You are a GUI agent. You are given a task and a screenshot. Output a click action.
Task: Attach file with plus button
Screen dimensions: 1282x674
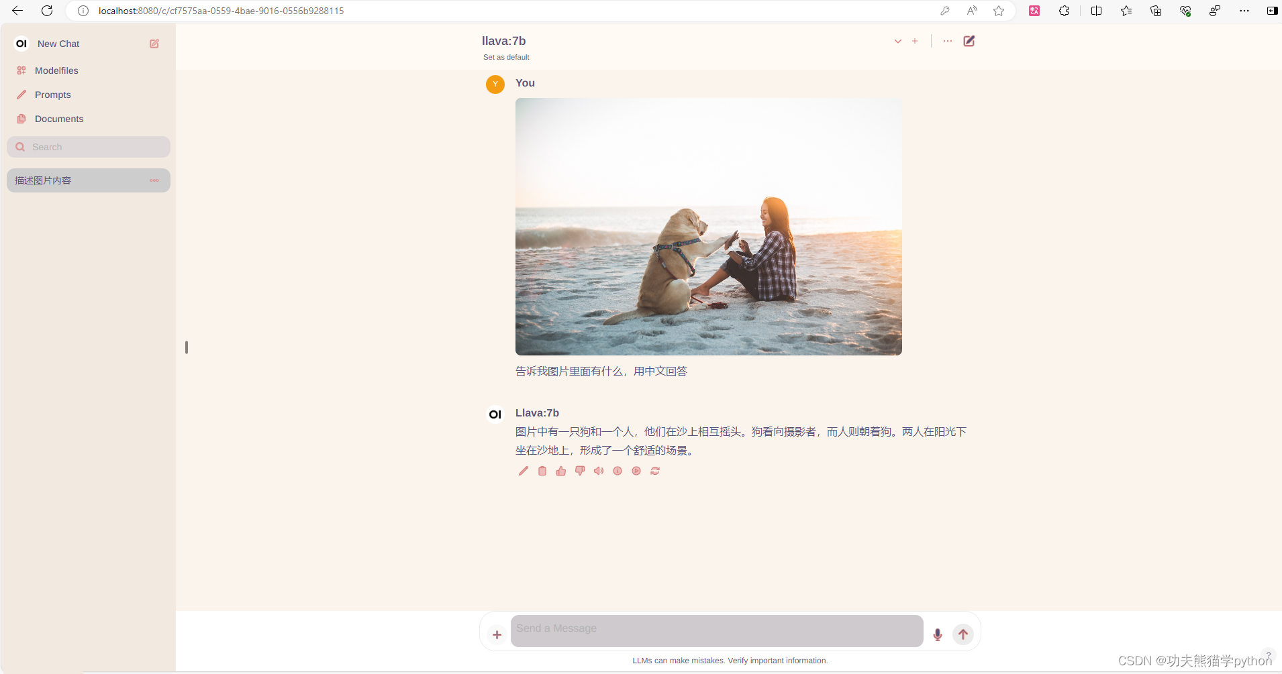click(x=497, y=634)
